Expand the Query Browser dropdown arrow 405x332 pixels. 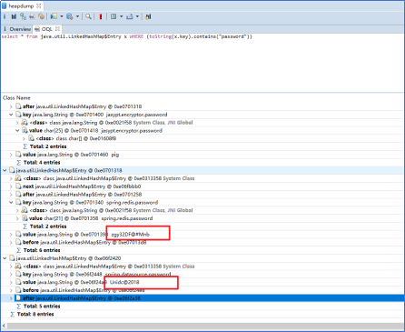point(77,16)
